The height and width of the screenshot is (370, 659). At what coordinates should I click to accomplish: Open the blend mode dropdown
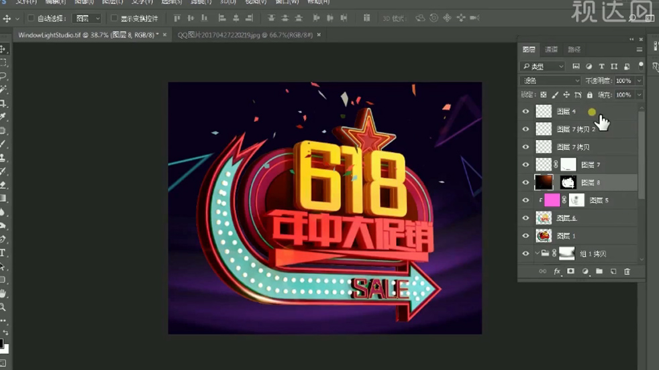pyautogui.click(x=550, y=80)
